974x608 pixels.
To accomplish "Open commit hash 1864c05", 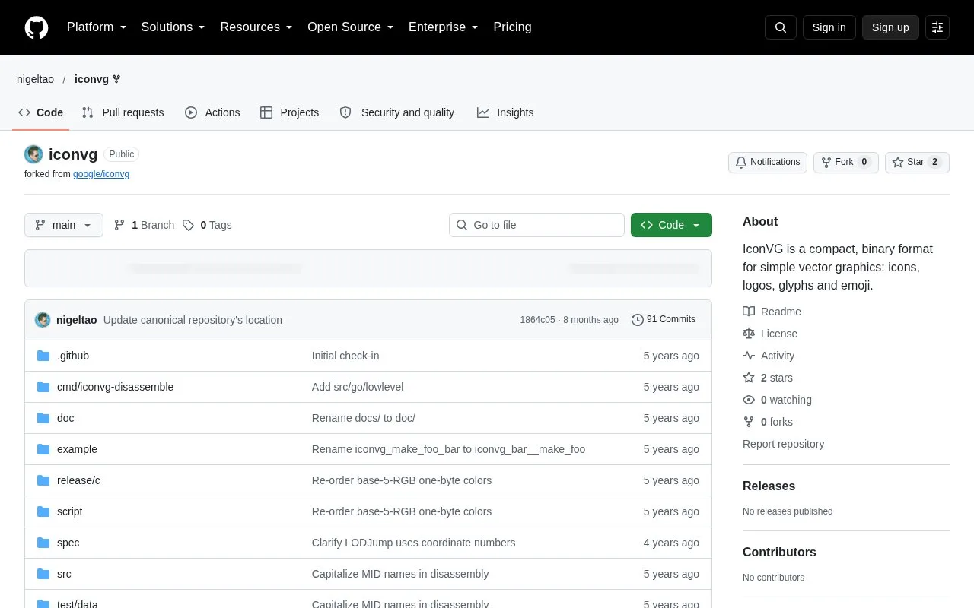I will pyautogui.click(x=537, y=320).
